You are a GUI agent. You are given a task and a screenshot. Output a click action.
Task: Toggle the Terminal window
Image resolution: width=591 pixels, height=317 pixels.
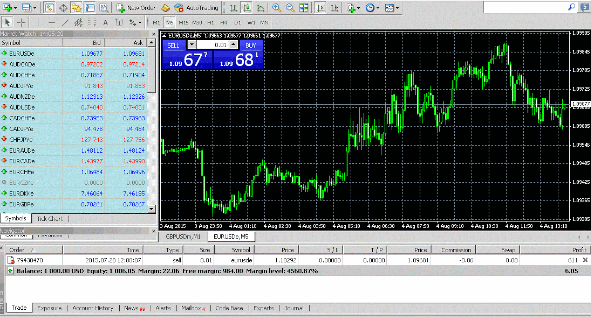pyautogui.click(x=90, y=7)
